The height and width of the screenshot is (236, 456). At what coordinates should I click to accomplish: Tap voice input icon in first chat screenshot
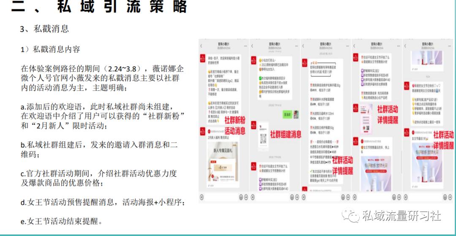click(x=202, y=197)
